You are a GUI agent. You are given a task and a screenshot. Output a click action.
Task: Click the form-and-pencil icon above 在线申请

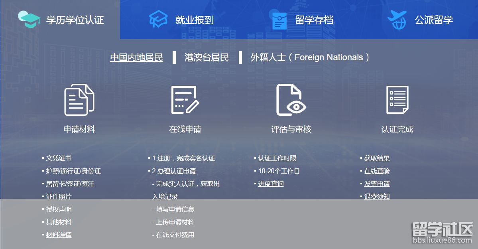pyautogui.click(x=185, y=100)
